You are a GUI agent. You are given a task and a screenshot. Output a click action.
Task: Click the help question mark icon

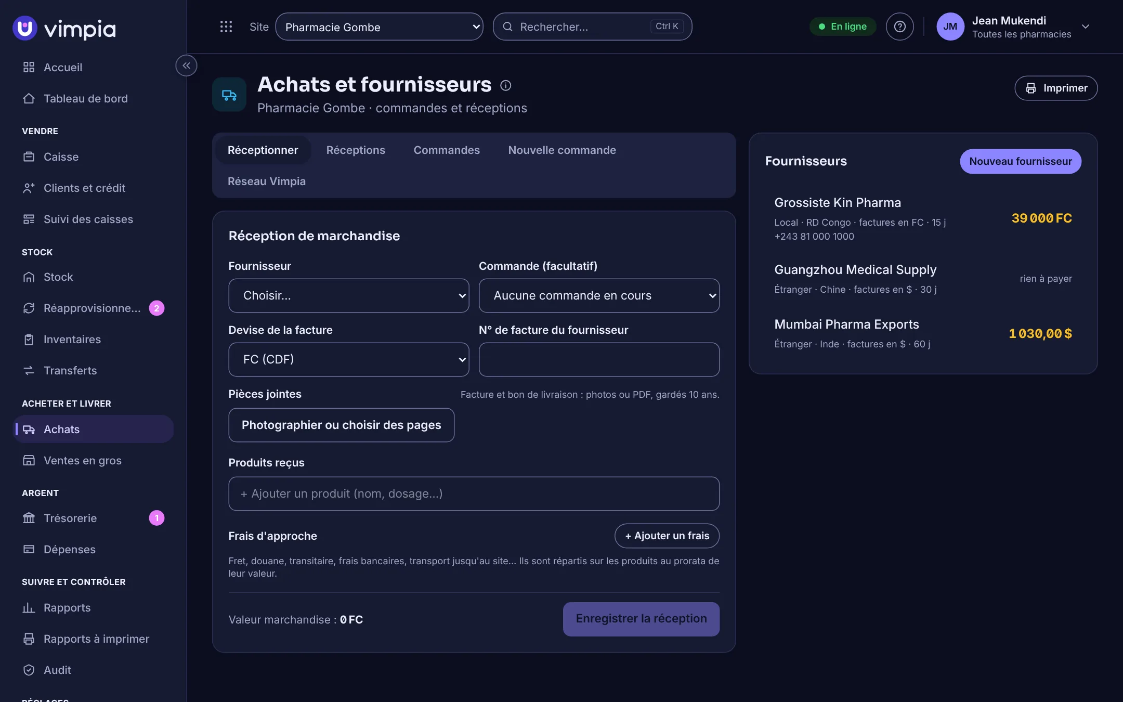point(899,27)
